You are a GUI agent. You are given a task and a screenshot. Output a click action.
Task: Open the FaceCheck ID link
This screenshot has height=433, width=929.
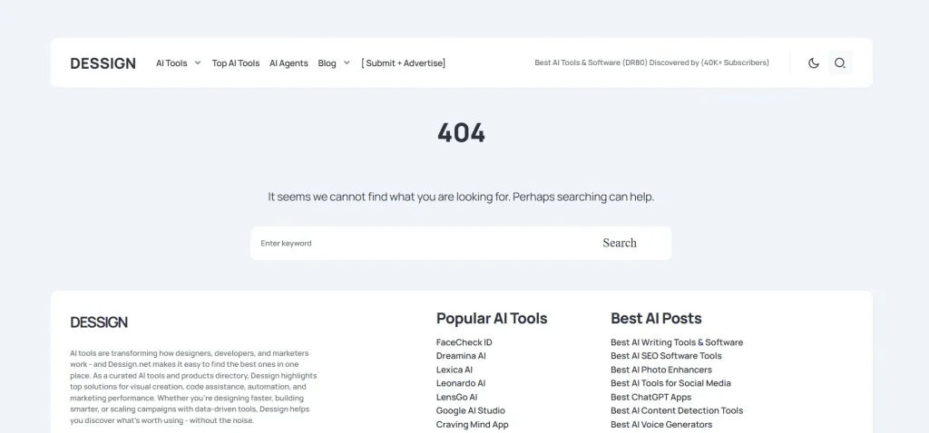[464, 342]
